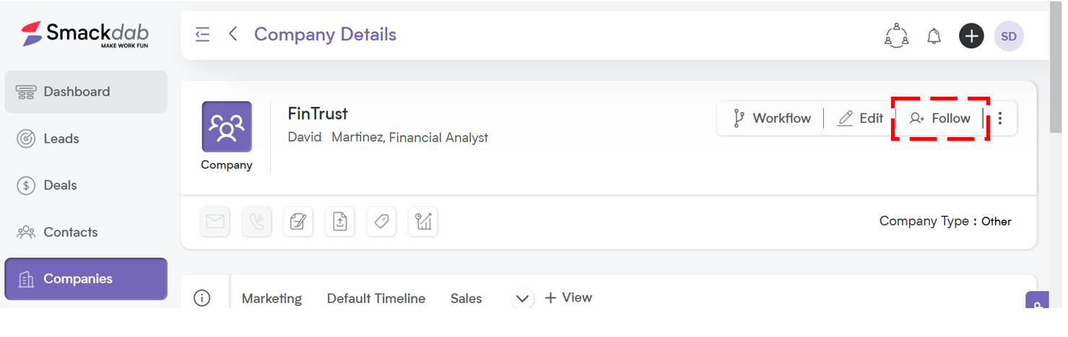Open the Workflow button
Viewport: 1068px width, 337px height.
point(771,118)
